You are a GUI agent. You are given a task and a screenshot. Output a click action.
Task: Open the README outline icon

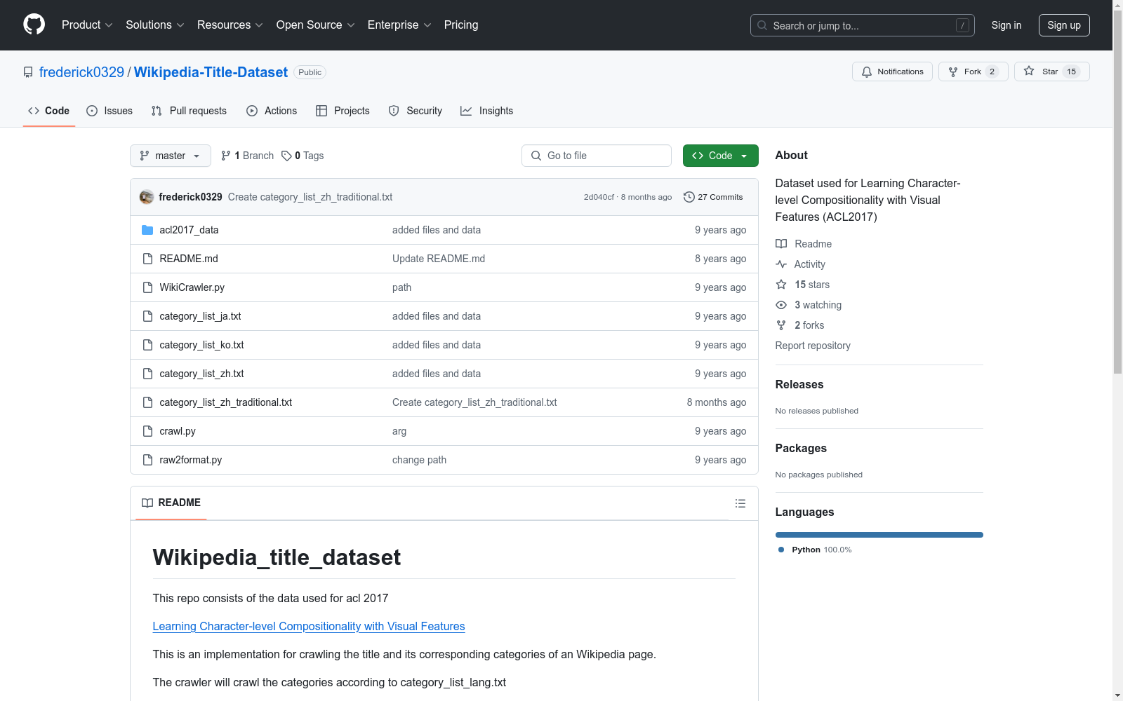click(x=740, y=503)
